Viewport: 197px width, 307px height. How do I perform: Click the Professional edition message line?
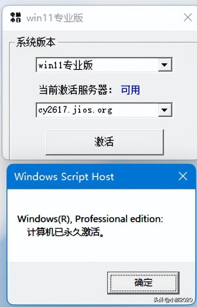[x=90, y=219]
